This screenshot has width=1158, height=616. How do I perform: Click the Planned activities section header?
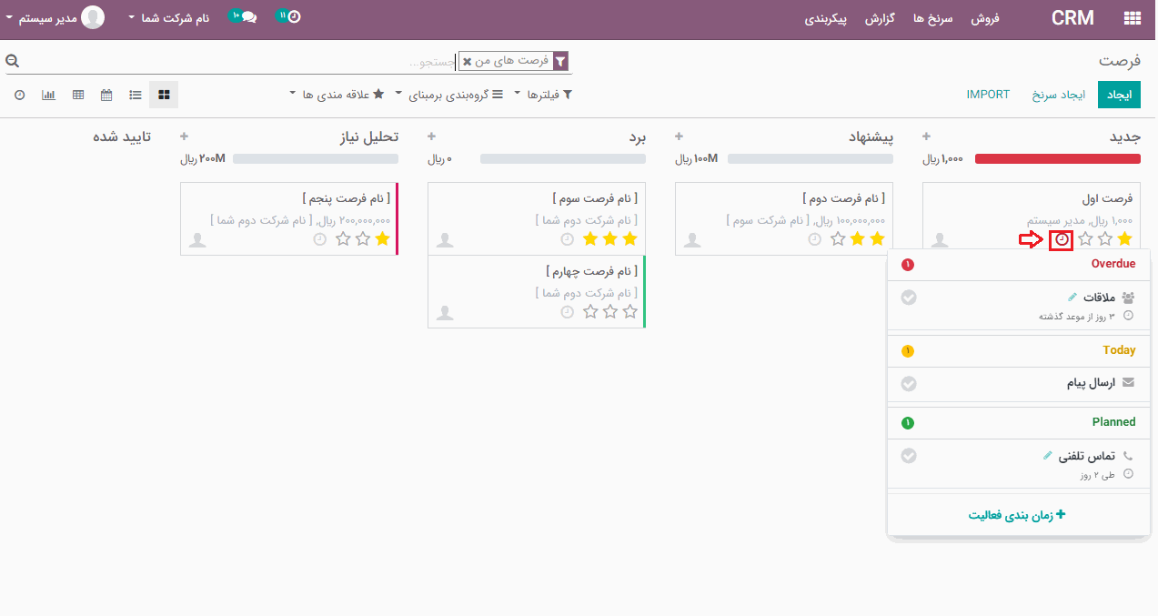point(1019,422)
